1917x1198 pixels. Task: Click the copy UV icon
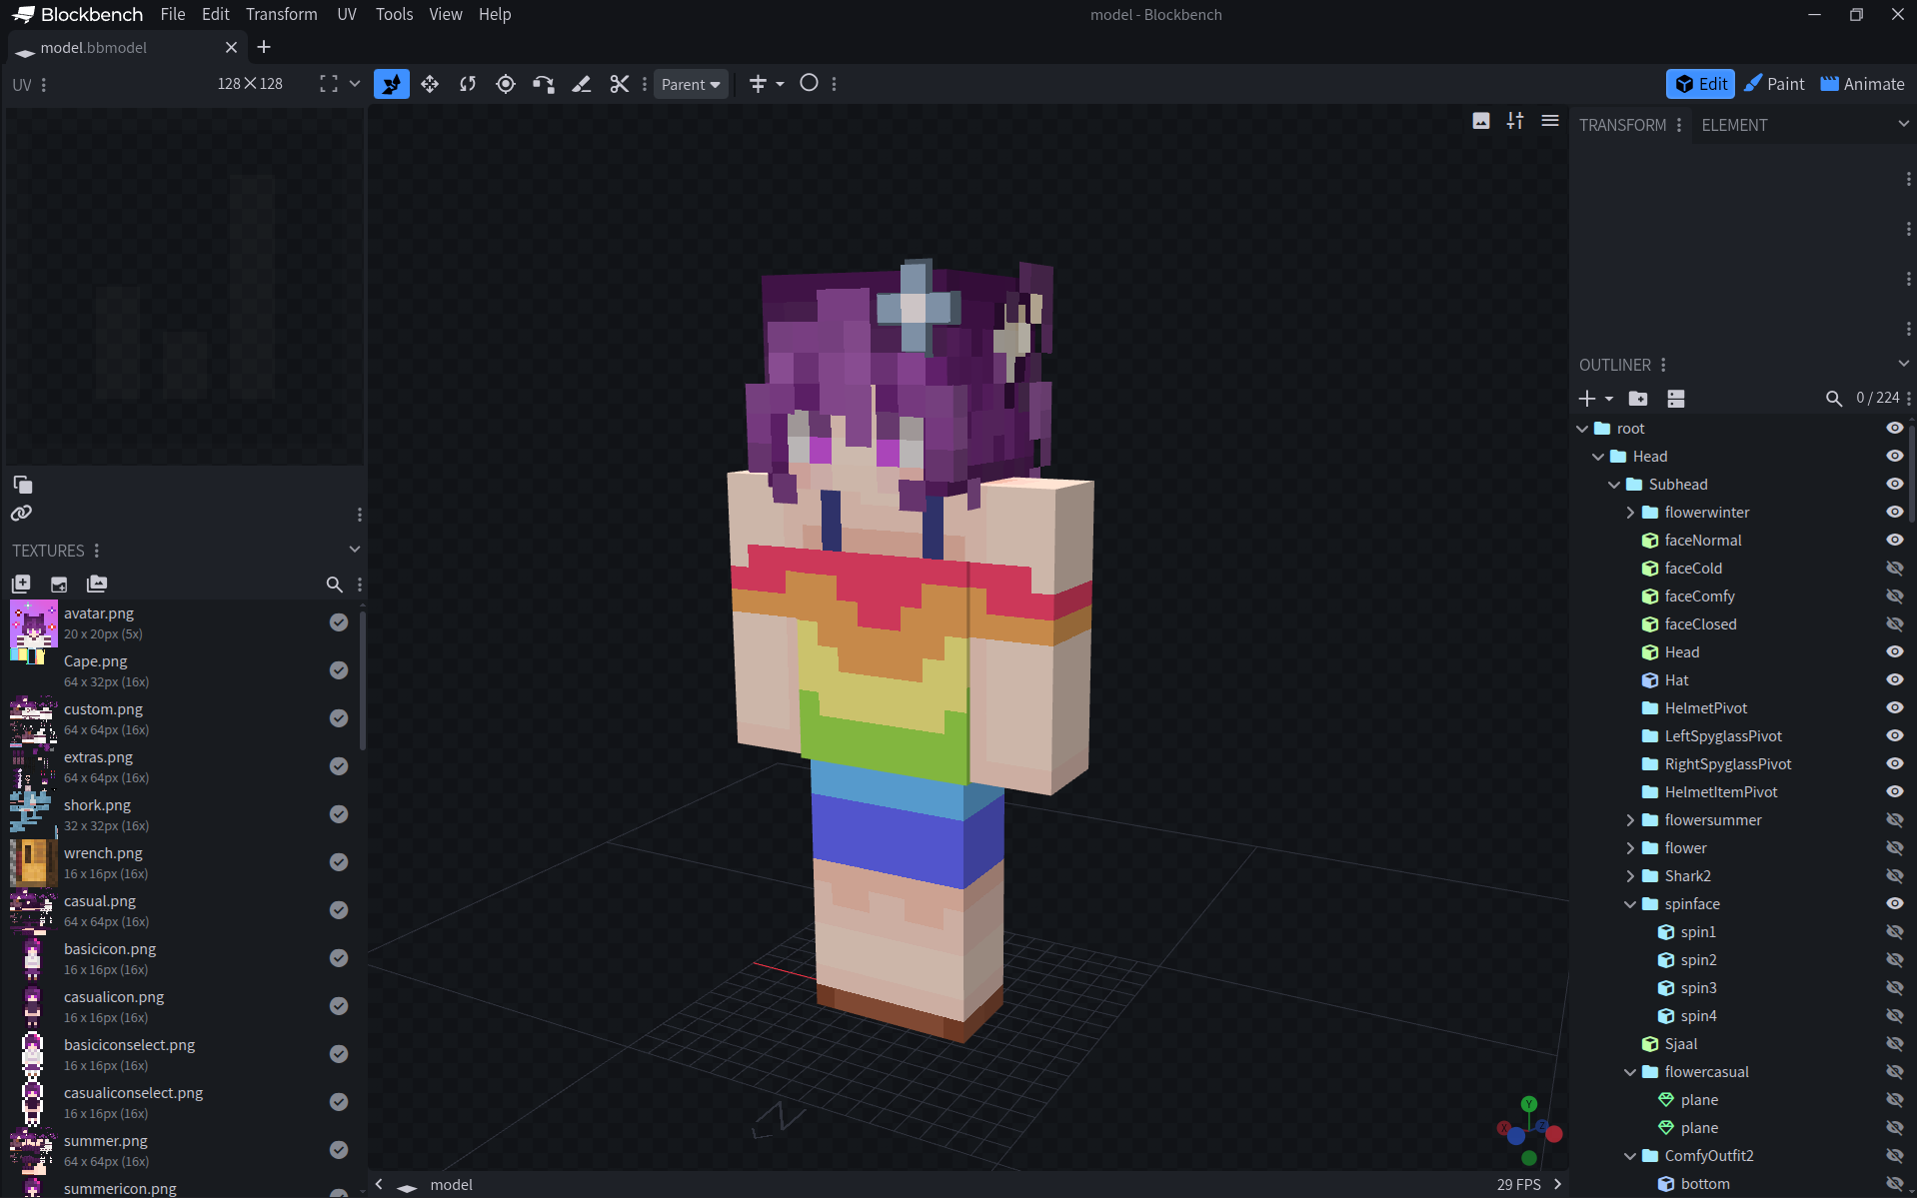pos(22,485)
